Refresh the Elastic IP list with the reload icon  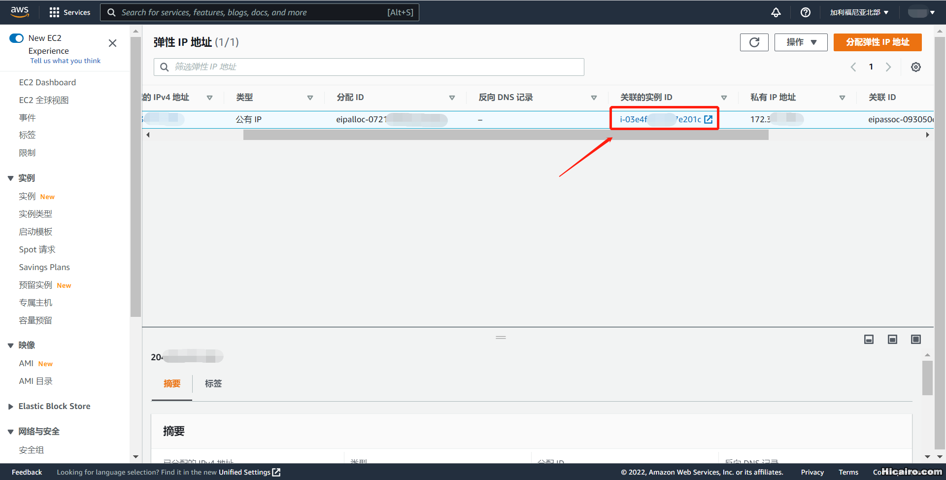(x=754, y=42)
